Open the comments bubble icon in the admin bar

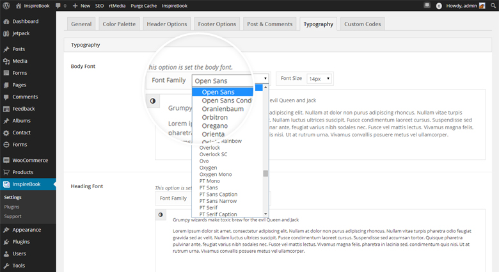point(58,6)
